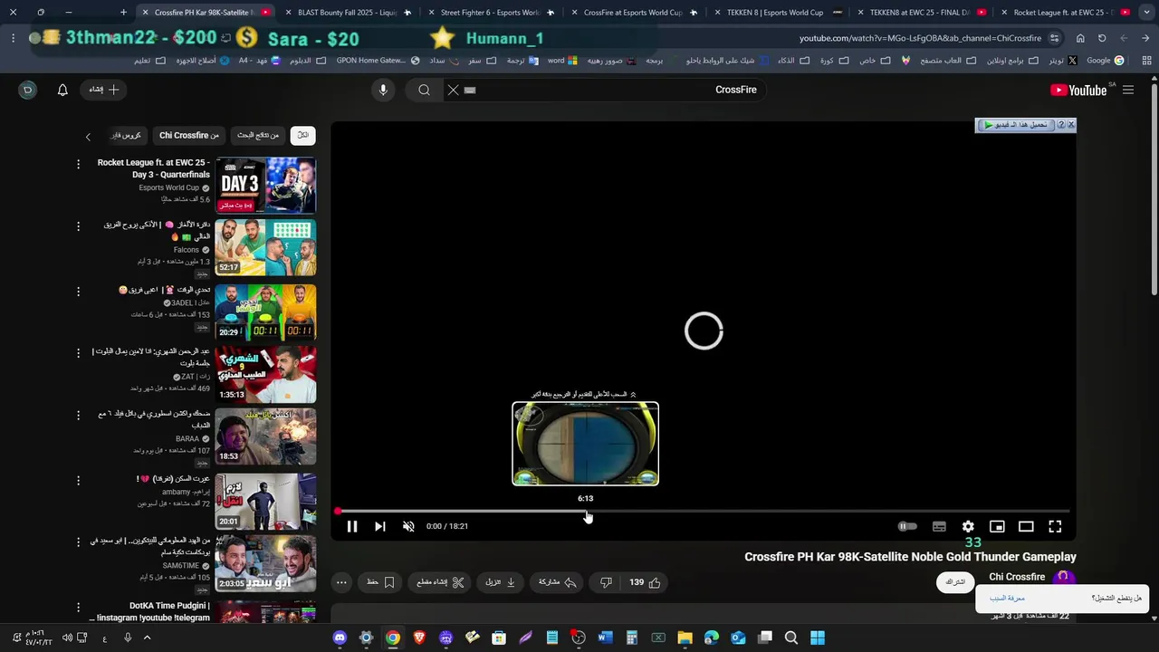Subscribe to Chi Crossfire channel
This screenshot has width=1159, height=652.
coord(955,582)
